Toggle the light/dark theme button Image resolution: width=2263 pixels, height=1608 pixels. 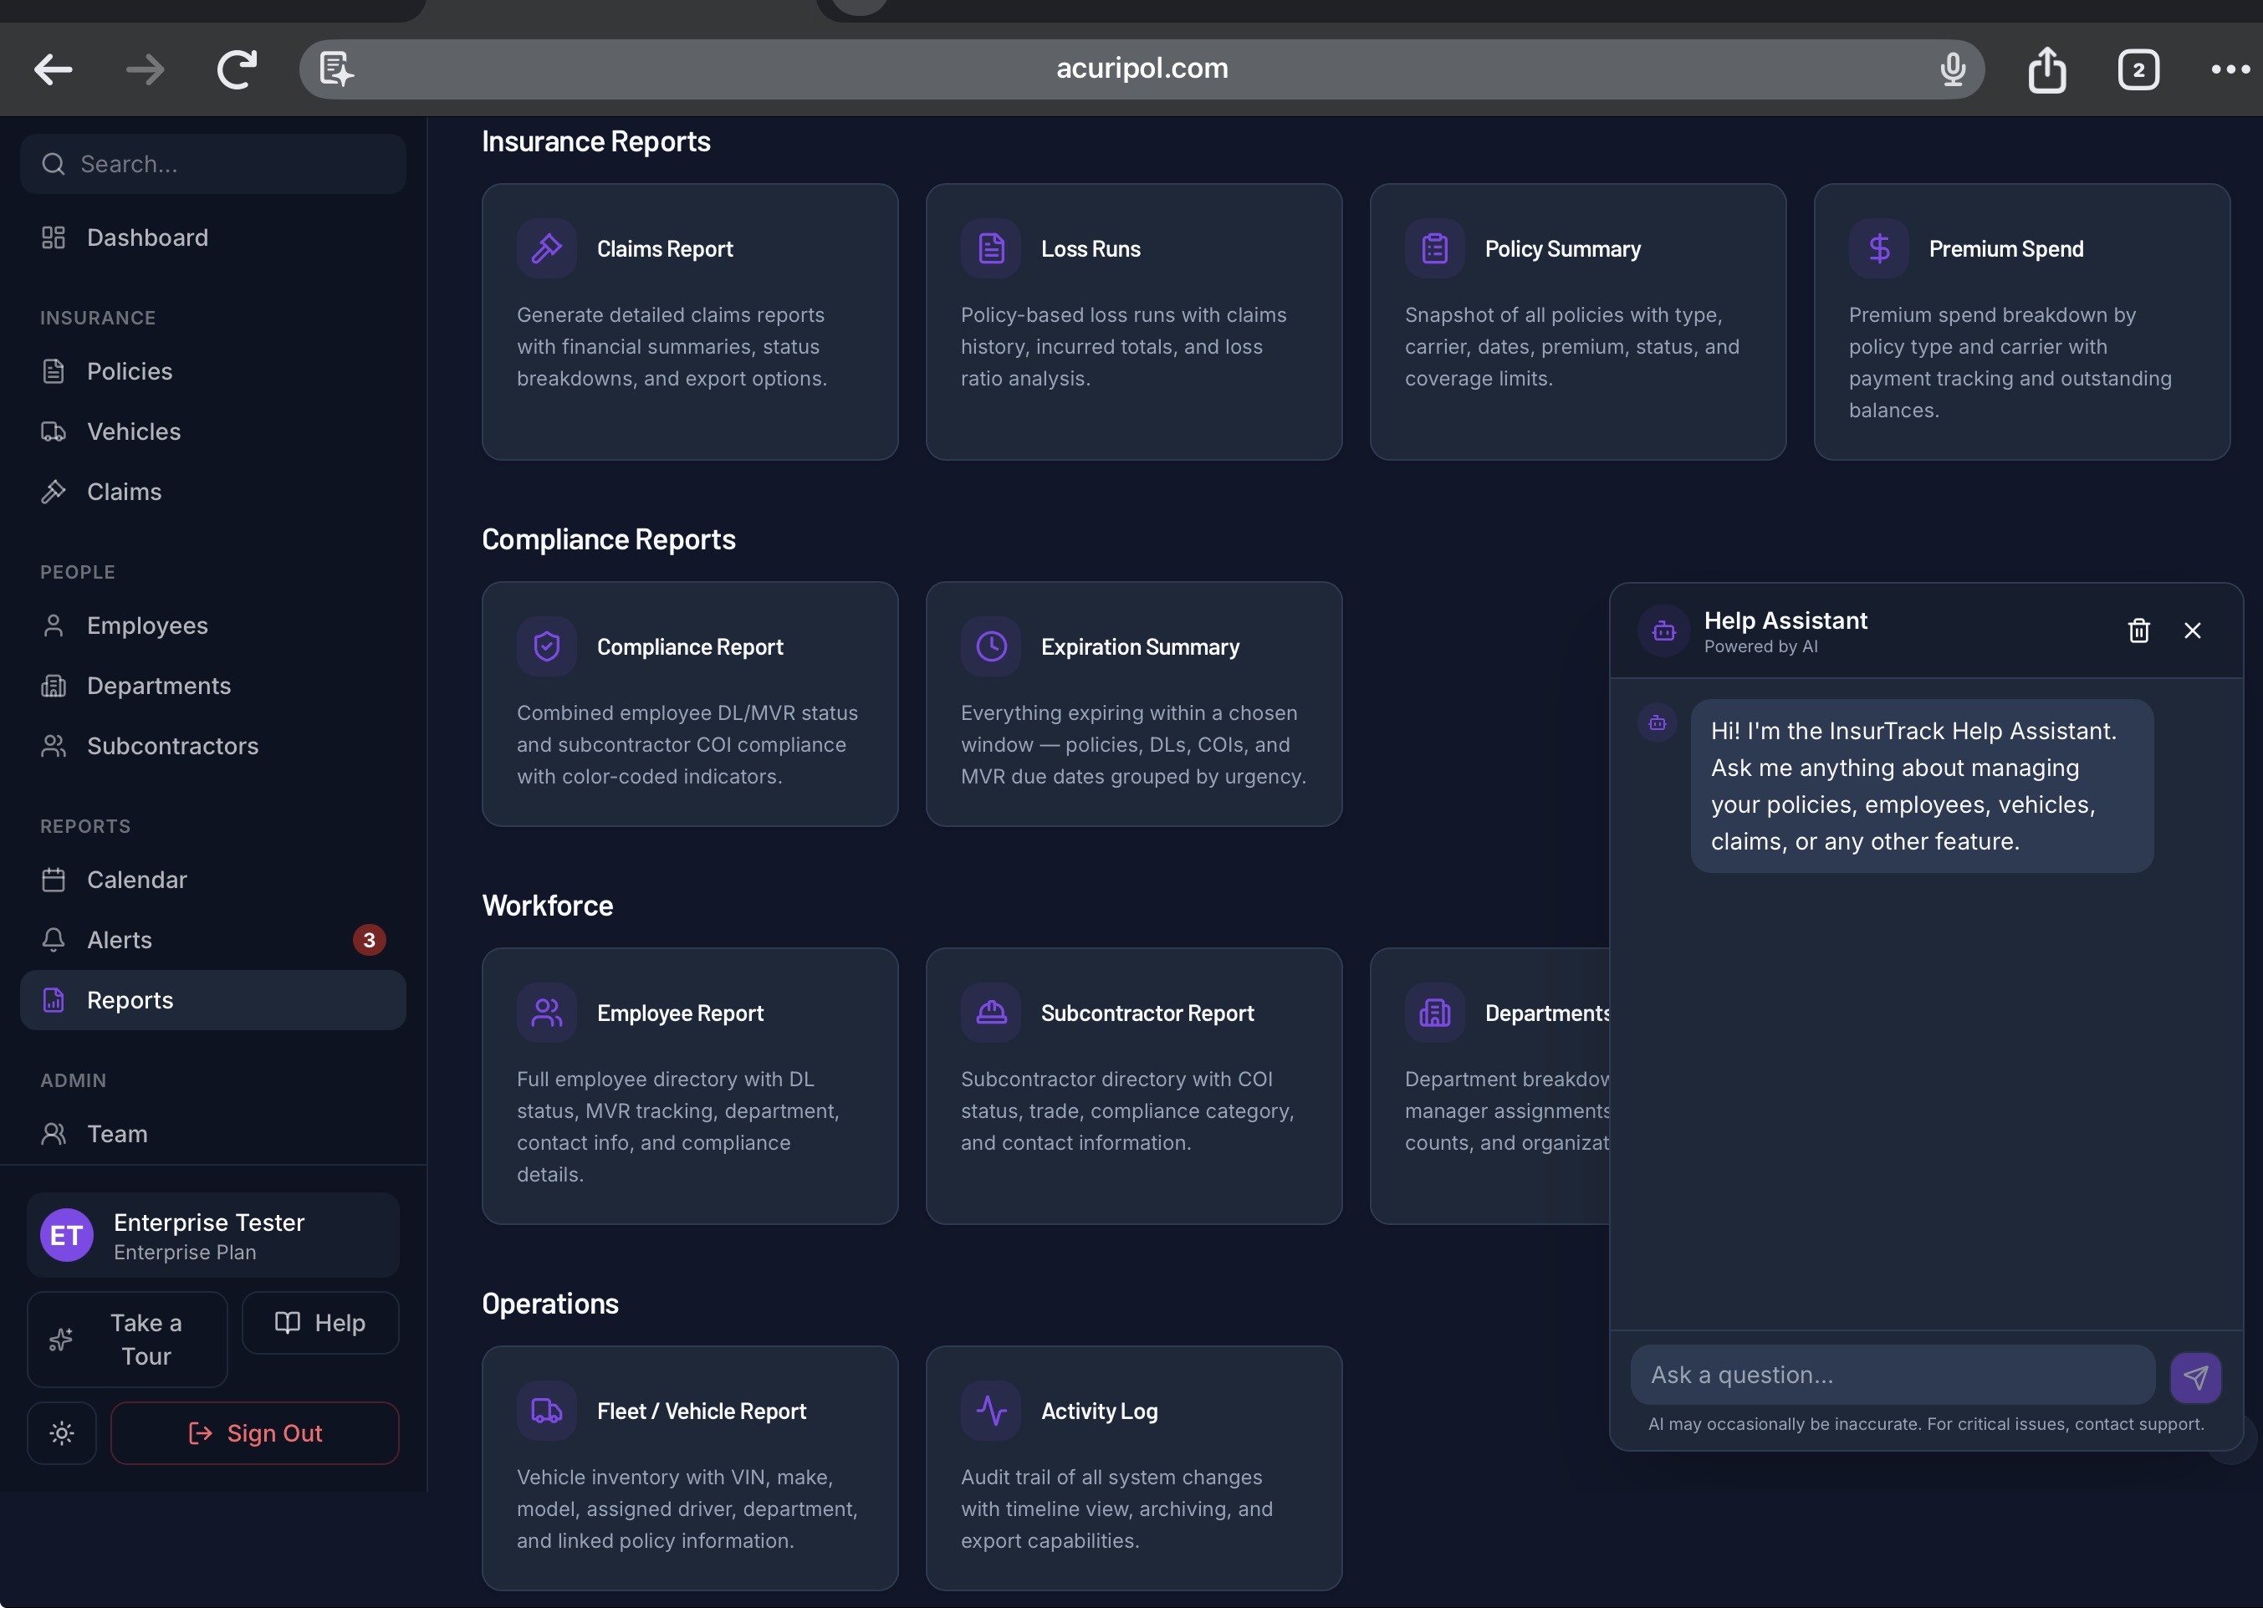tap(61, 1432)
